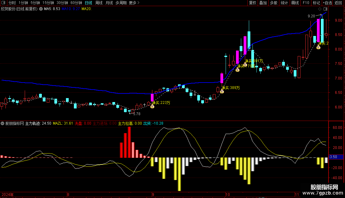The image size is (345, 198).
Task: Add stock with +自选 button
Action: (327, 3)
